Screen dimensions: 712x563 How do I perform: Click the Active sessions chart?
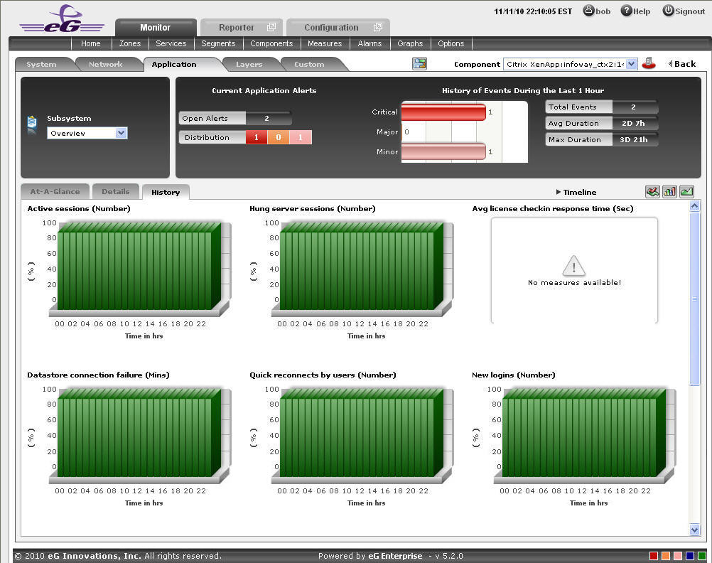tap(139, 268)
